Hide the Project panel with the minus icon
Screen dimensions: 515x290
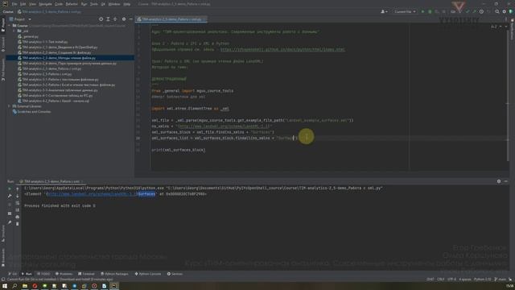pyautogui.click(x=130, y=19)
